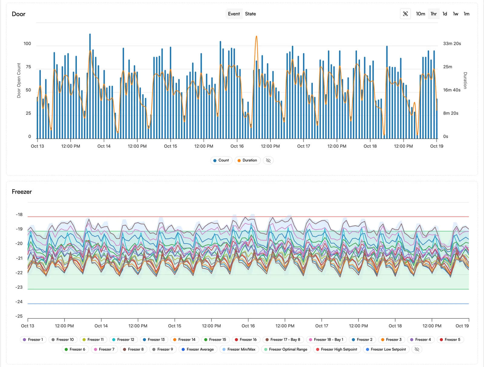Toggle the Count series in Door legend
The height and width of the screenshot is (367, 484).
point(221,160)
